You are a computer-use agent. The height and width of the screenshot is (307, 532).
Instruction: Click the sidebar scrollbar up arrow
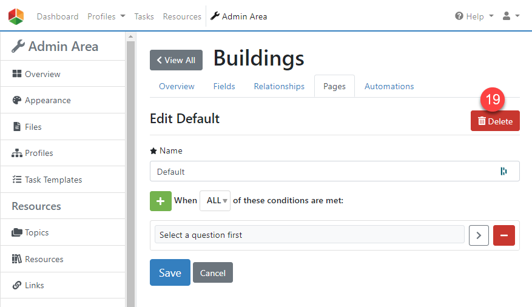point(130,37)
